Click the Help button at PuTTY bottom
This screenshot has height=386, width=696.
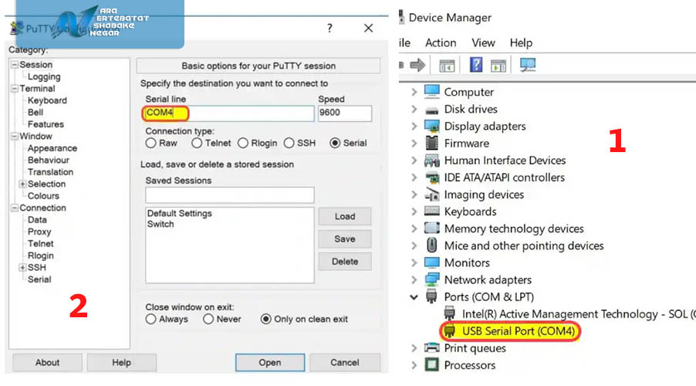click(122, 363)
